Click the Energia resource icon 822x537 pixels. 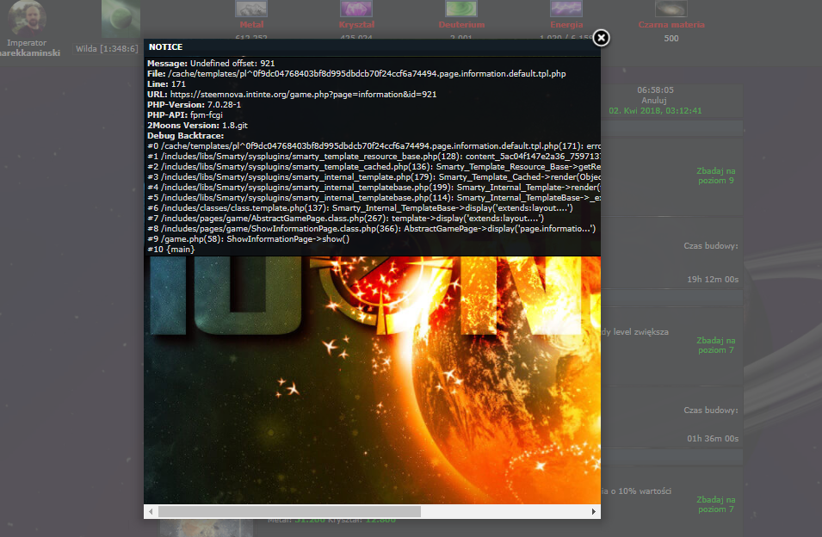[x=566, y=9]
